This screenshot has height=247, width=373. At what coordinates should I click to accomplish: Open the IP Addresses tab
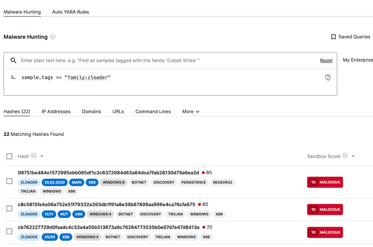56,112
